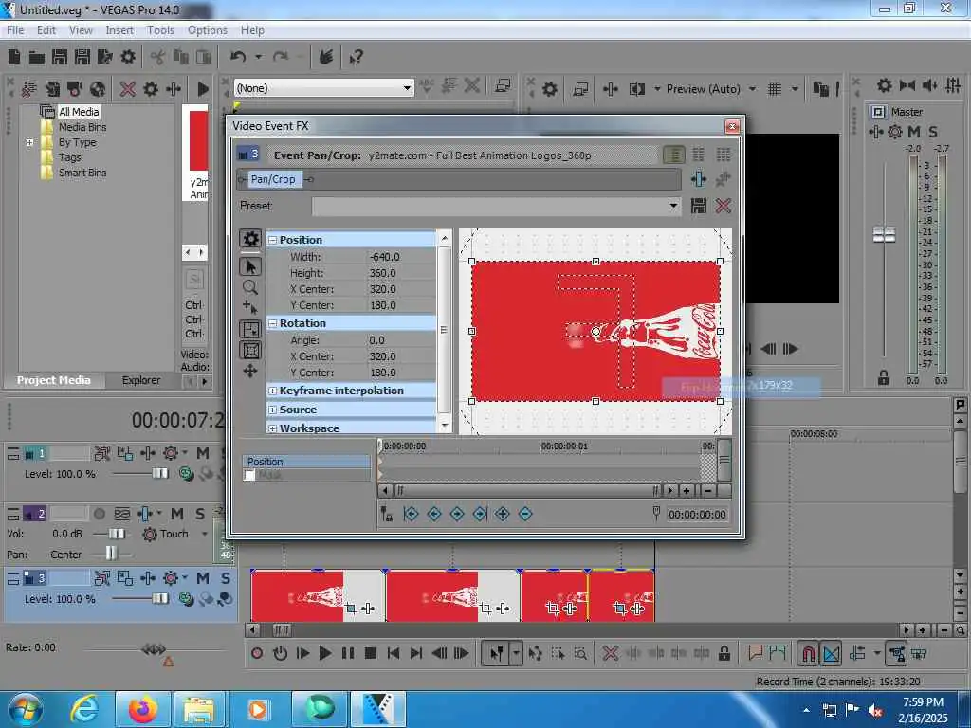Screen dimensions: 971x728
Task: Collapse the Position section
Action: tap(272, 240)
